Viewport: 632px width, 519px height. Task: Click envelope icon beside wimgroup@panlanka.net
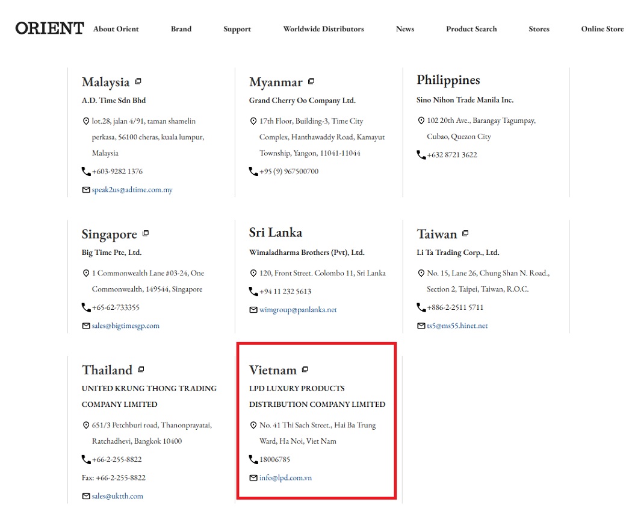[x=253, y=310]
